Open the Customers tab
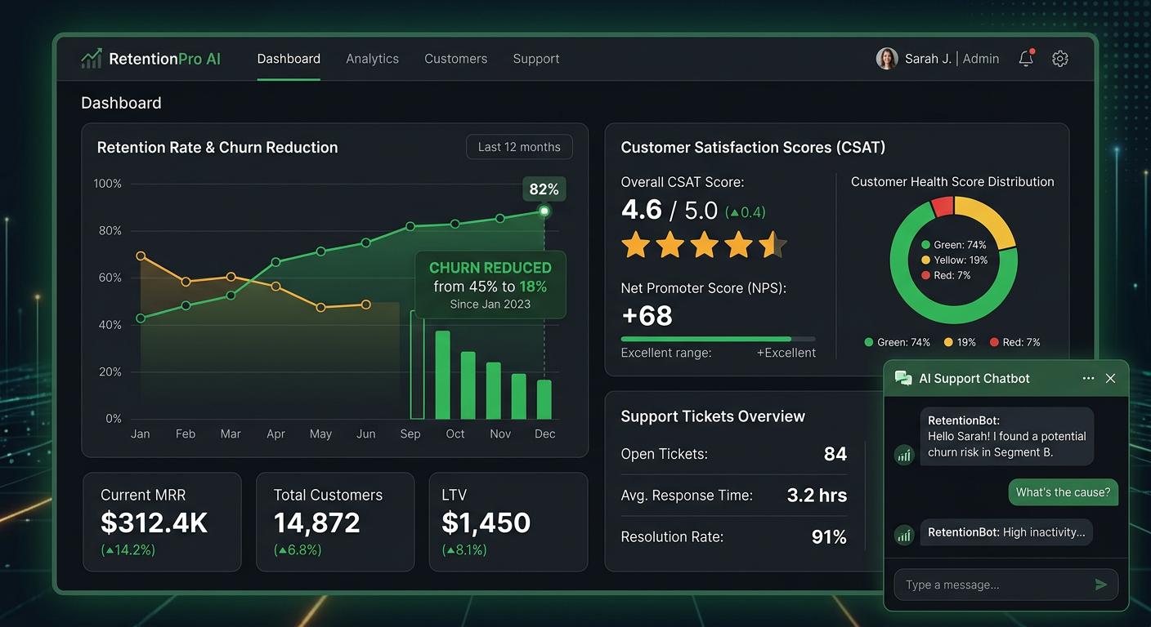The width and height of the screenshot is (1151, 627). tap(455, 59)
